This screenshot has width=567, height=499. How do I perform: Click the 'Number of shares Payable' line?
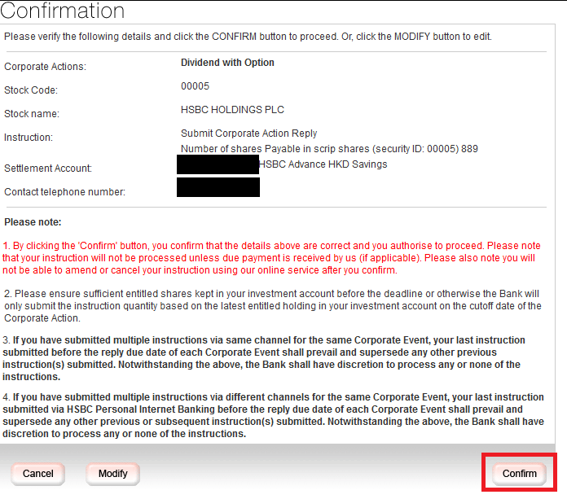(329, 149)
